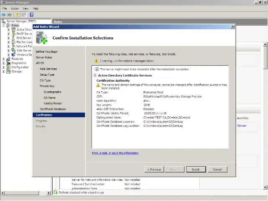Image resolution: width=268 pixels, height=201 pixels.
Task: Click the Web Server role icon
Action: tap(13, 50)
